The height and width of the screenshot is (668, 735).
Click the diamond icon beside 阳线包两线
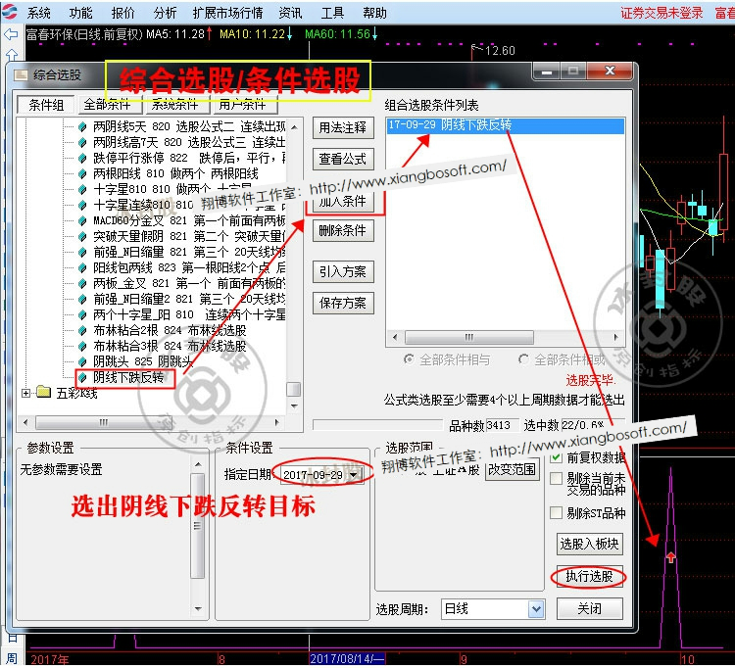click(x=82, y=268)
